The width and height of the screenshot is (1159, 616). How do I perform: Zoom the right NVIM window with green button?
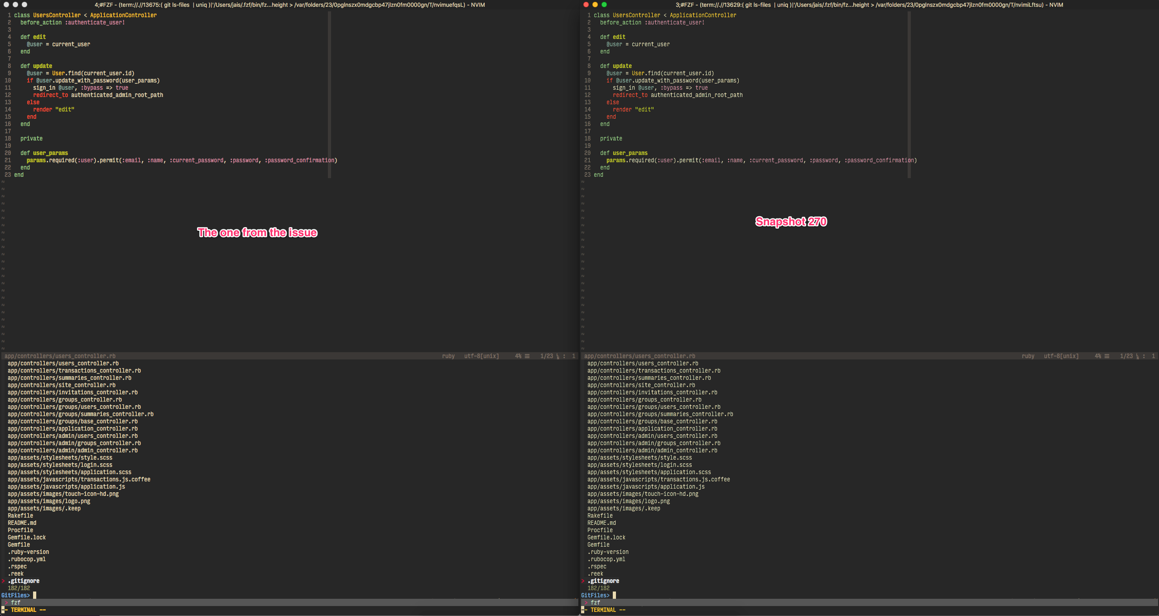pyautogui.click(x=604, y=5)
